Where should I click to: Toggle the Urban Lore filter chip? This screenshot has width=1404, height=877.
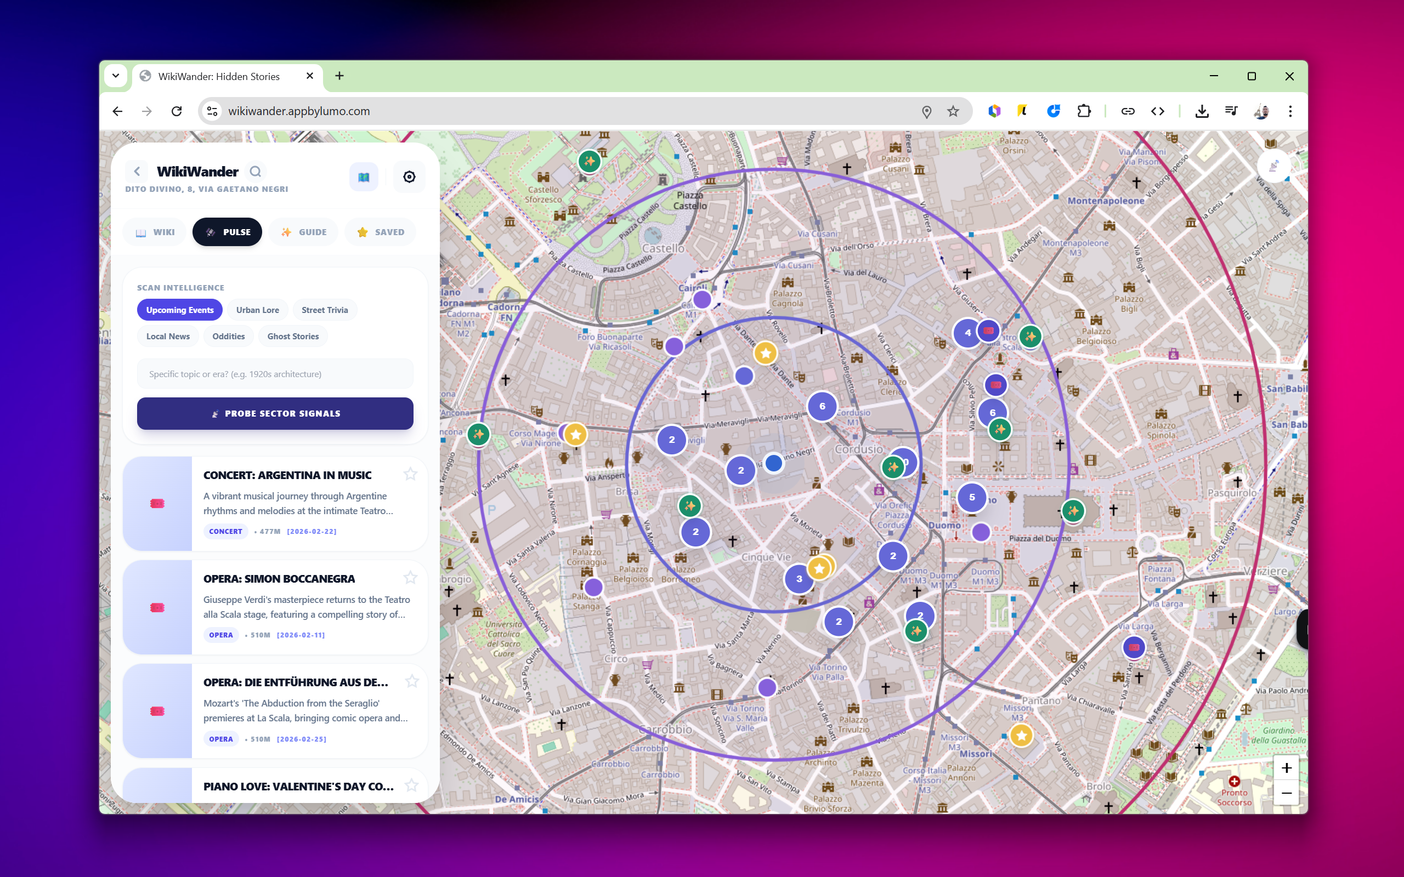[258, 310]
